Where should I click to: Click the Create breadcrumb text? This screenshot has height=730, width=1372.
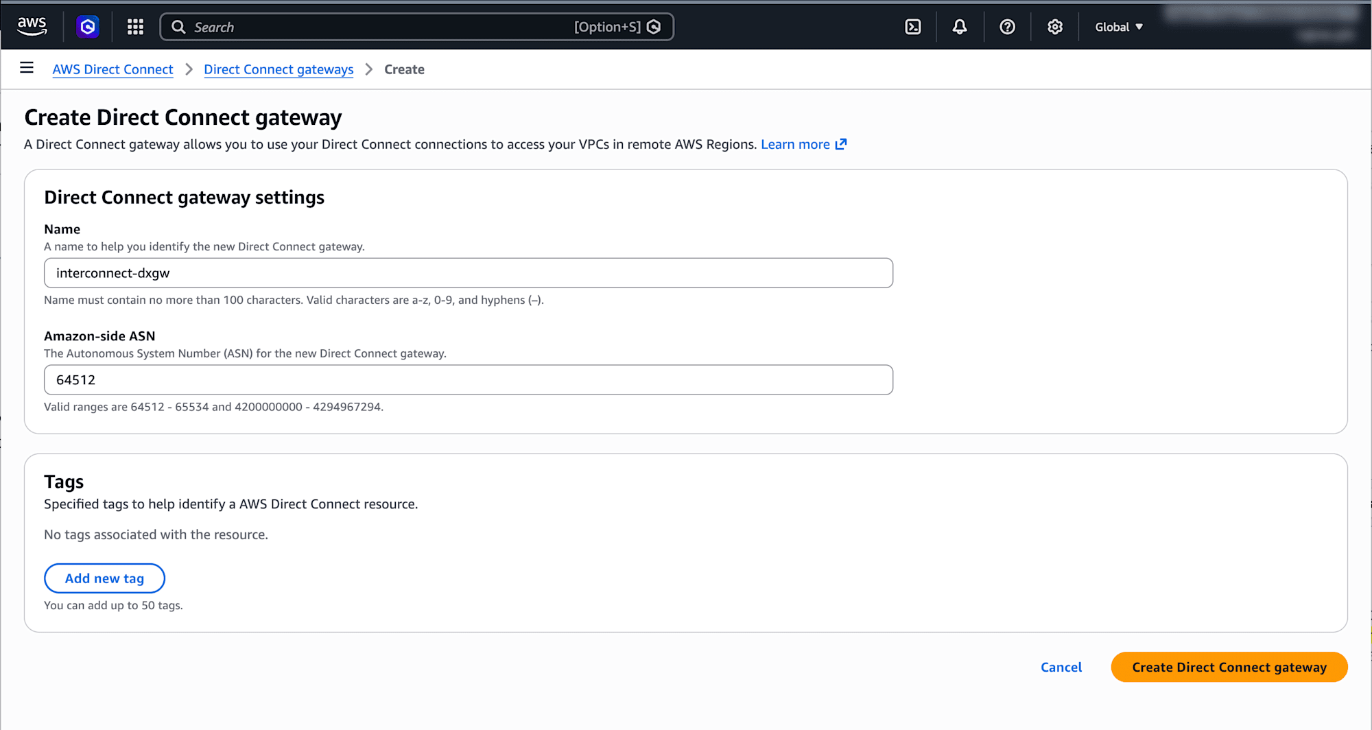pos(404,69)
